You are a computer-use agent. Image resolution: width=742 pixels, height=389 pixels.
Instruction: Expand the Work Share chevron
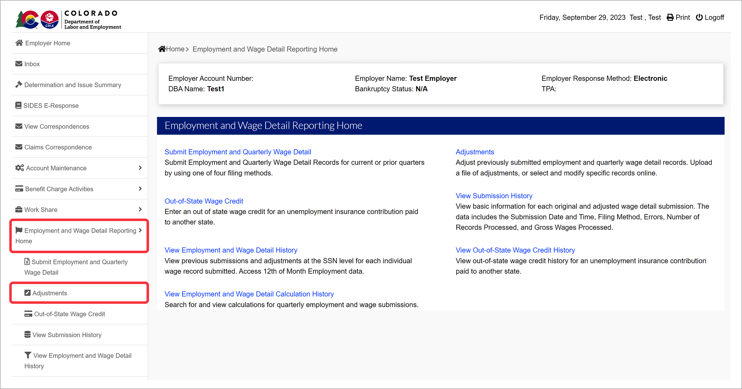tap(140, 210)
